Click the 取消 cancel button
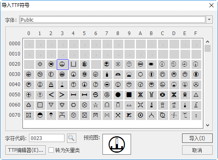The width and height of the screenshot is (218, 160). [197, 150]
